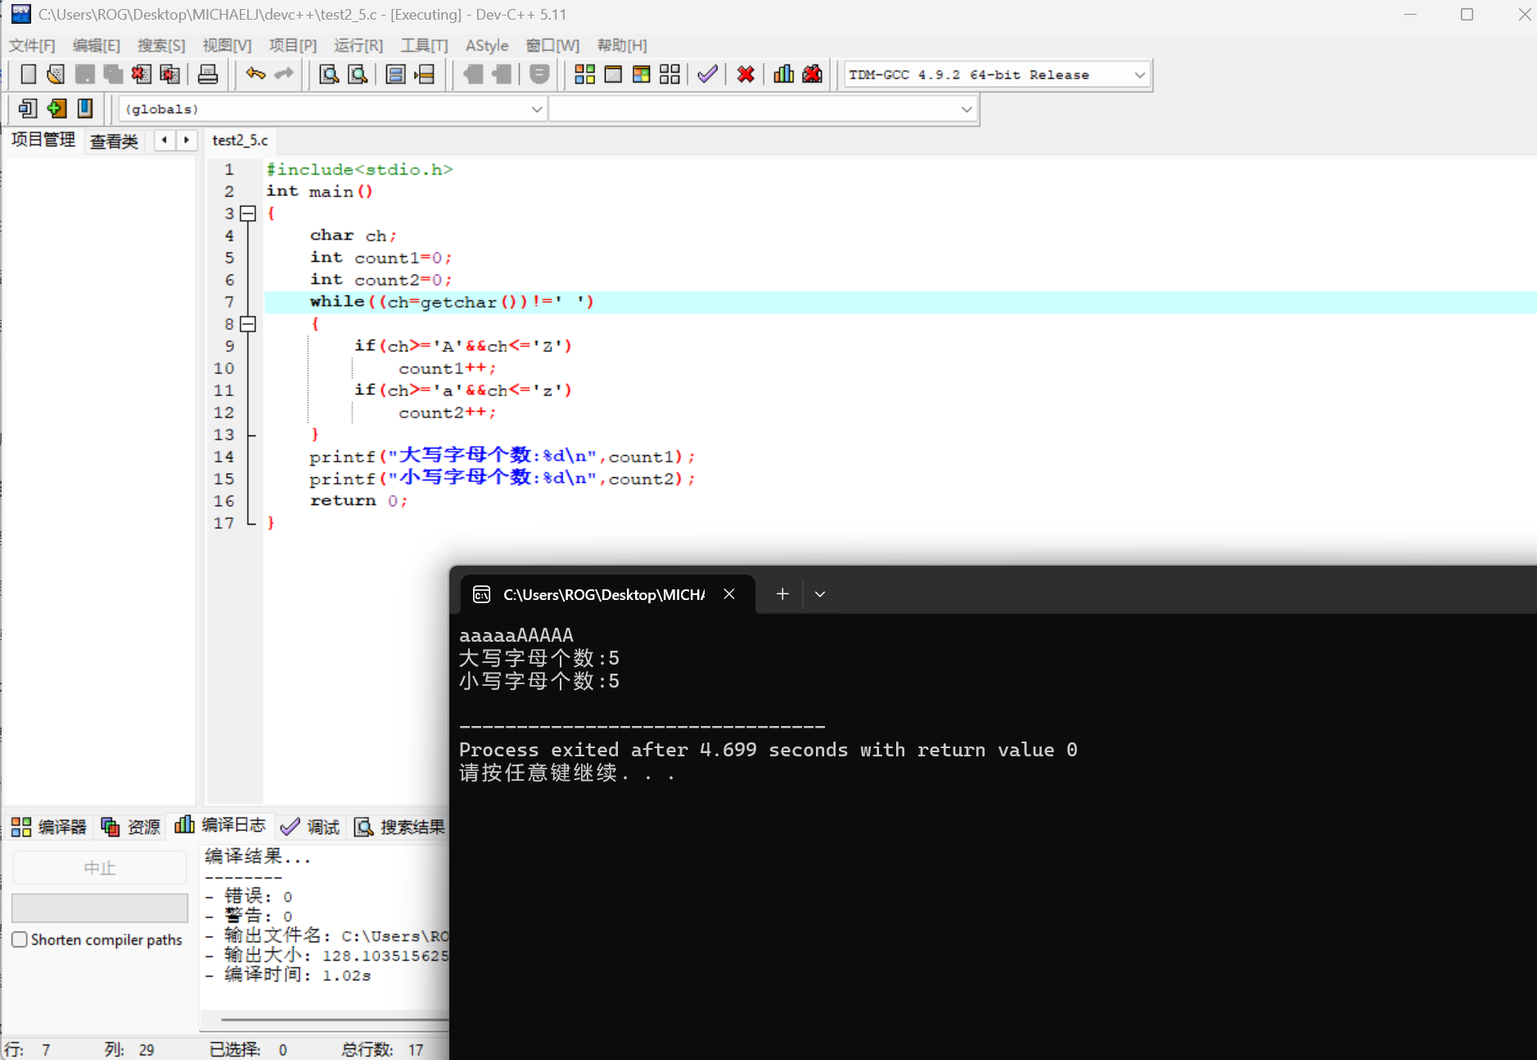The height and width of the screenshot is (1060, 1537).
Task: Click the Goto bookmark icon
Action: tap(85, 108)
